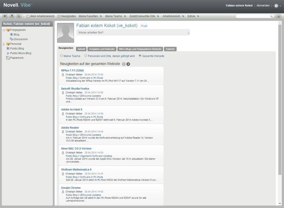The image size is (284, 208).
Task: Click the Discussion label in sidebar tree
Action: click(x=21, y=39)
